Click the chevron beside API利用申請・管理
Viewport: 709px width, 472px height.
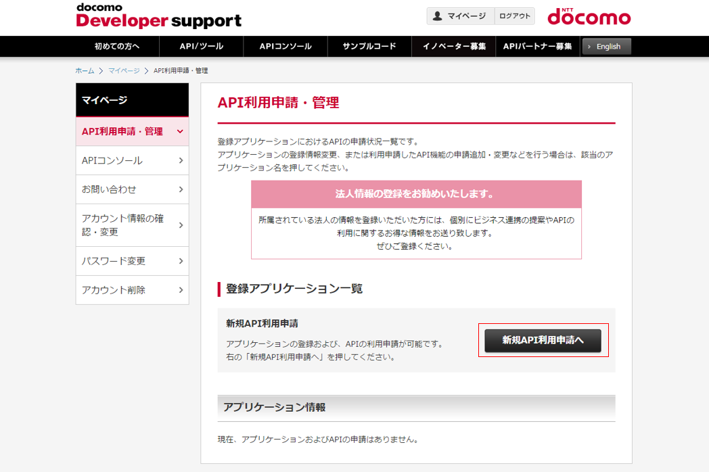click(180, 132)
